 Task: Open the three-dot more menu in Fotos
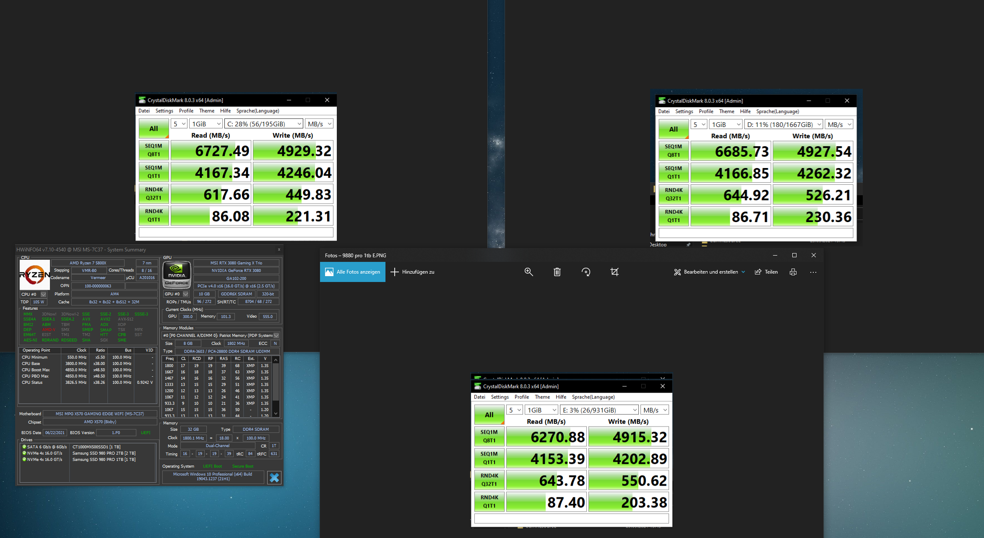point(813,272)
